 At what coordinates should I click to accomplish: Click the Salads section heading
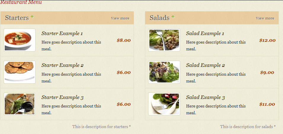(159, 18)
